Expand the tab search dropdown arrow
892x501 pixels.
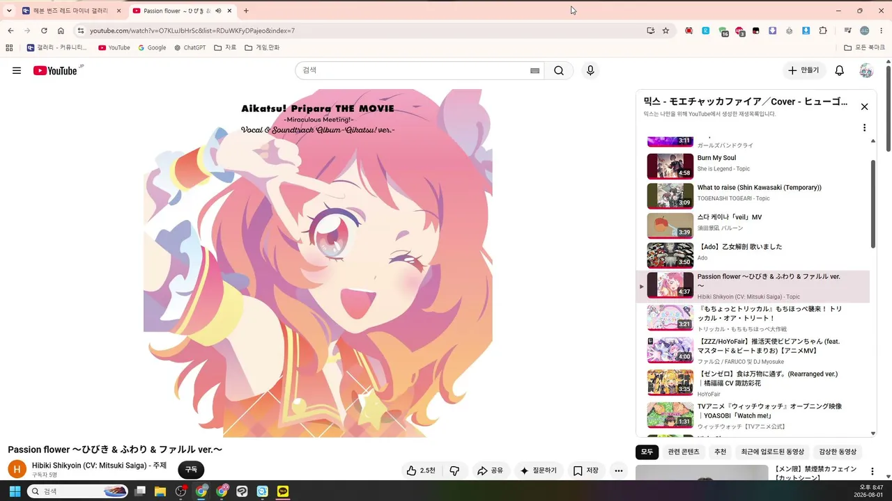pos(9,10)
